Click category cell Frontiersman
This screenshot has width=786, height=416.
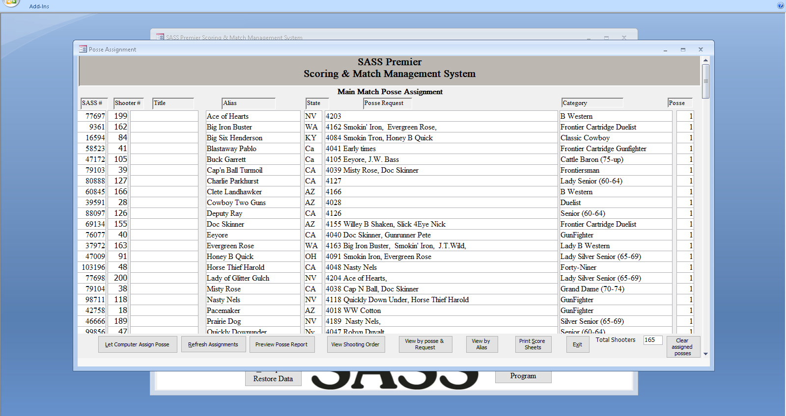click(616, 170)
